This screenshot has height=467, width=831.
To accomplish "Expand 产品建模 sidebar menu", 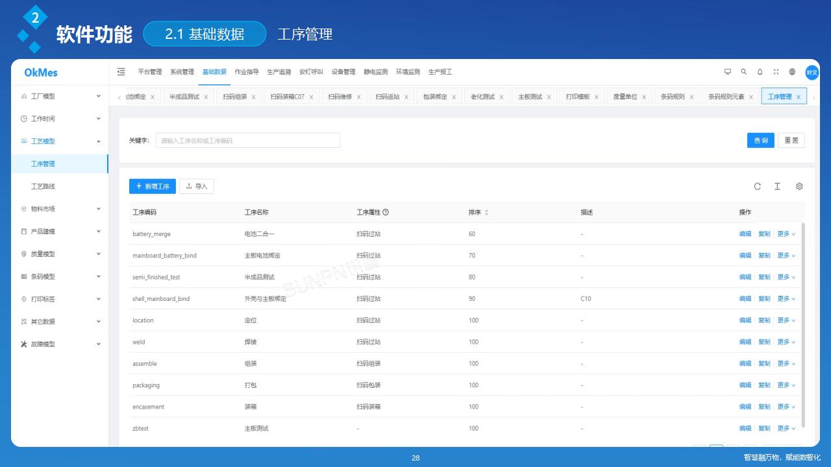I will point(60,232).
